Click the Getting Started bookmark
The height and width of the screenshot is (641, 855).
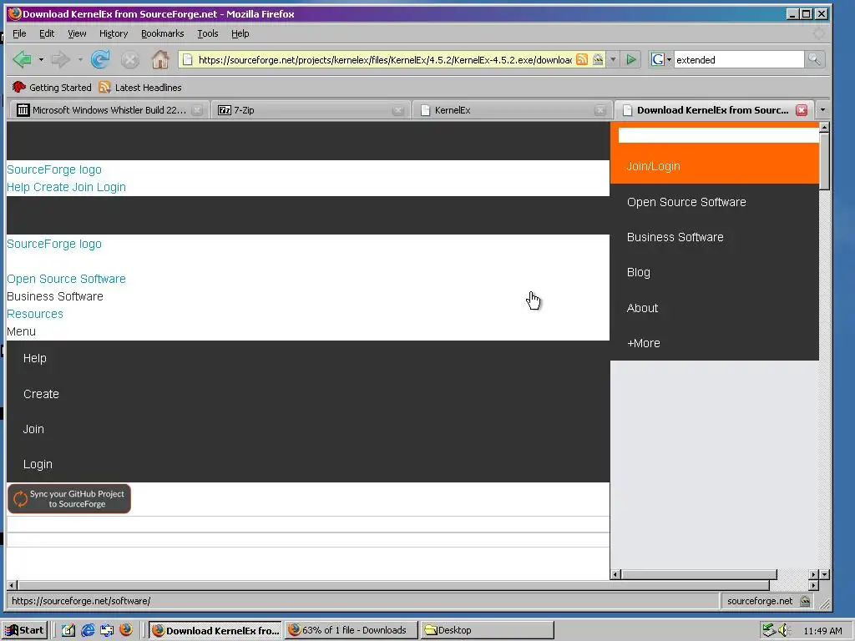(x=52, y=87)
